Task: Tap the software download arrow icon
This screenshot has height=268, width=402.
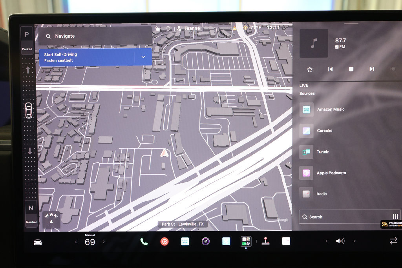Action: [x=235, y=28]
